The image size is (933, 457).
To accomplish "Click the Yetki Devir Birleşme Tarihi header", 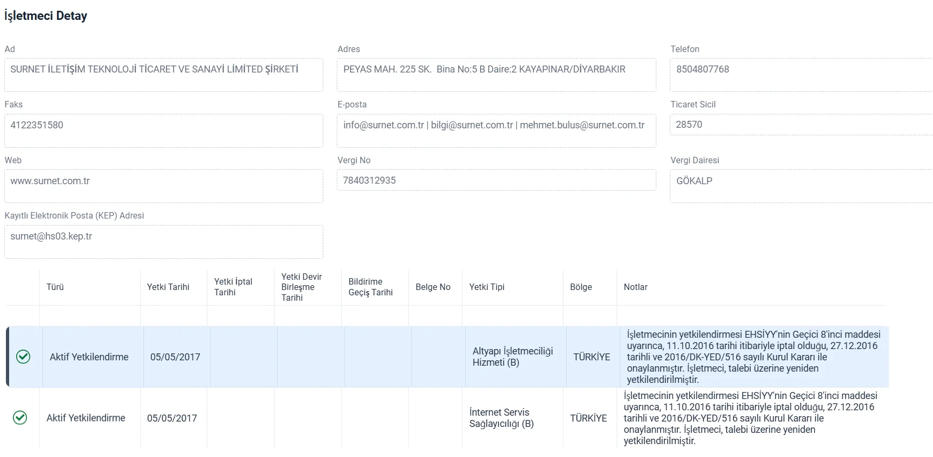I will [301, 287].
